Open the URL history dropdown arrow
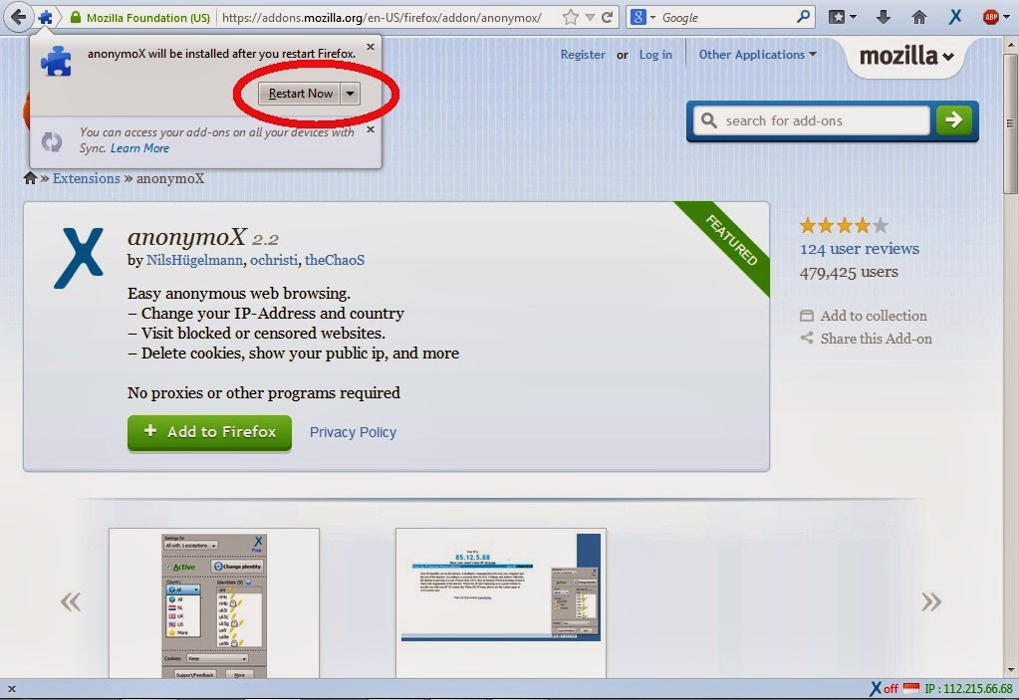The image size is (1019, 700). click(590, 18)
